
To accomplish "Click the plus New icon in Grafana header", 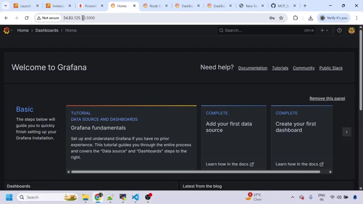I will click(322, 30).
